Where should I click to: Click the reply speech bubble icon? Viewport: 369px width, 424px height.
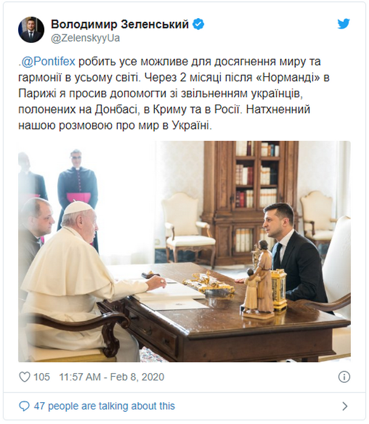tap(24, 406)
